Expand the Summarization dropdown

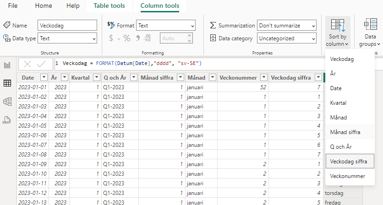tap(286, 26)
